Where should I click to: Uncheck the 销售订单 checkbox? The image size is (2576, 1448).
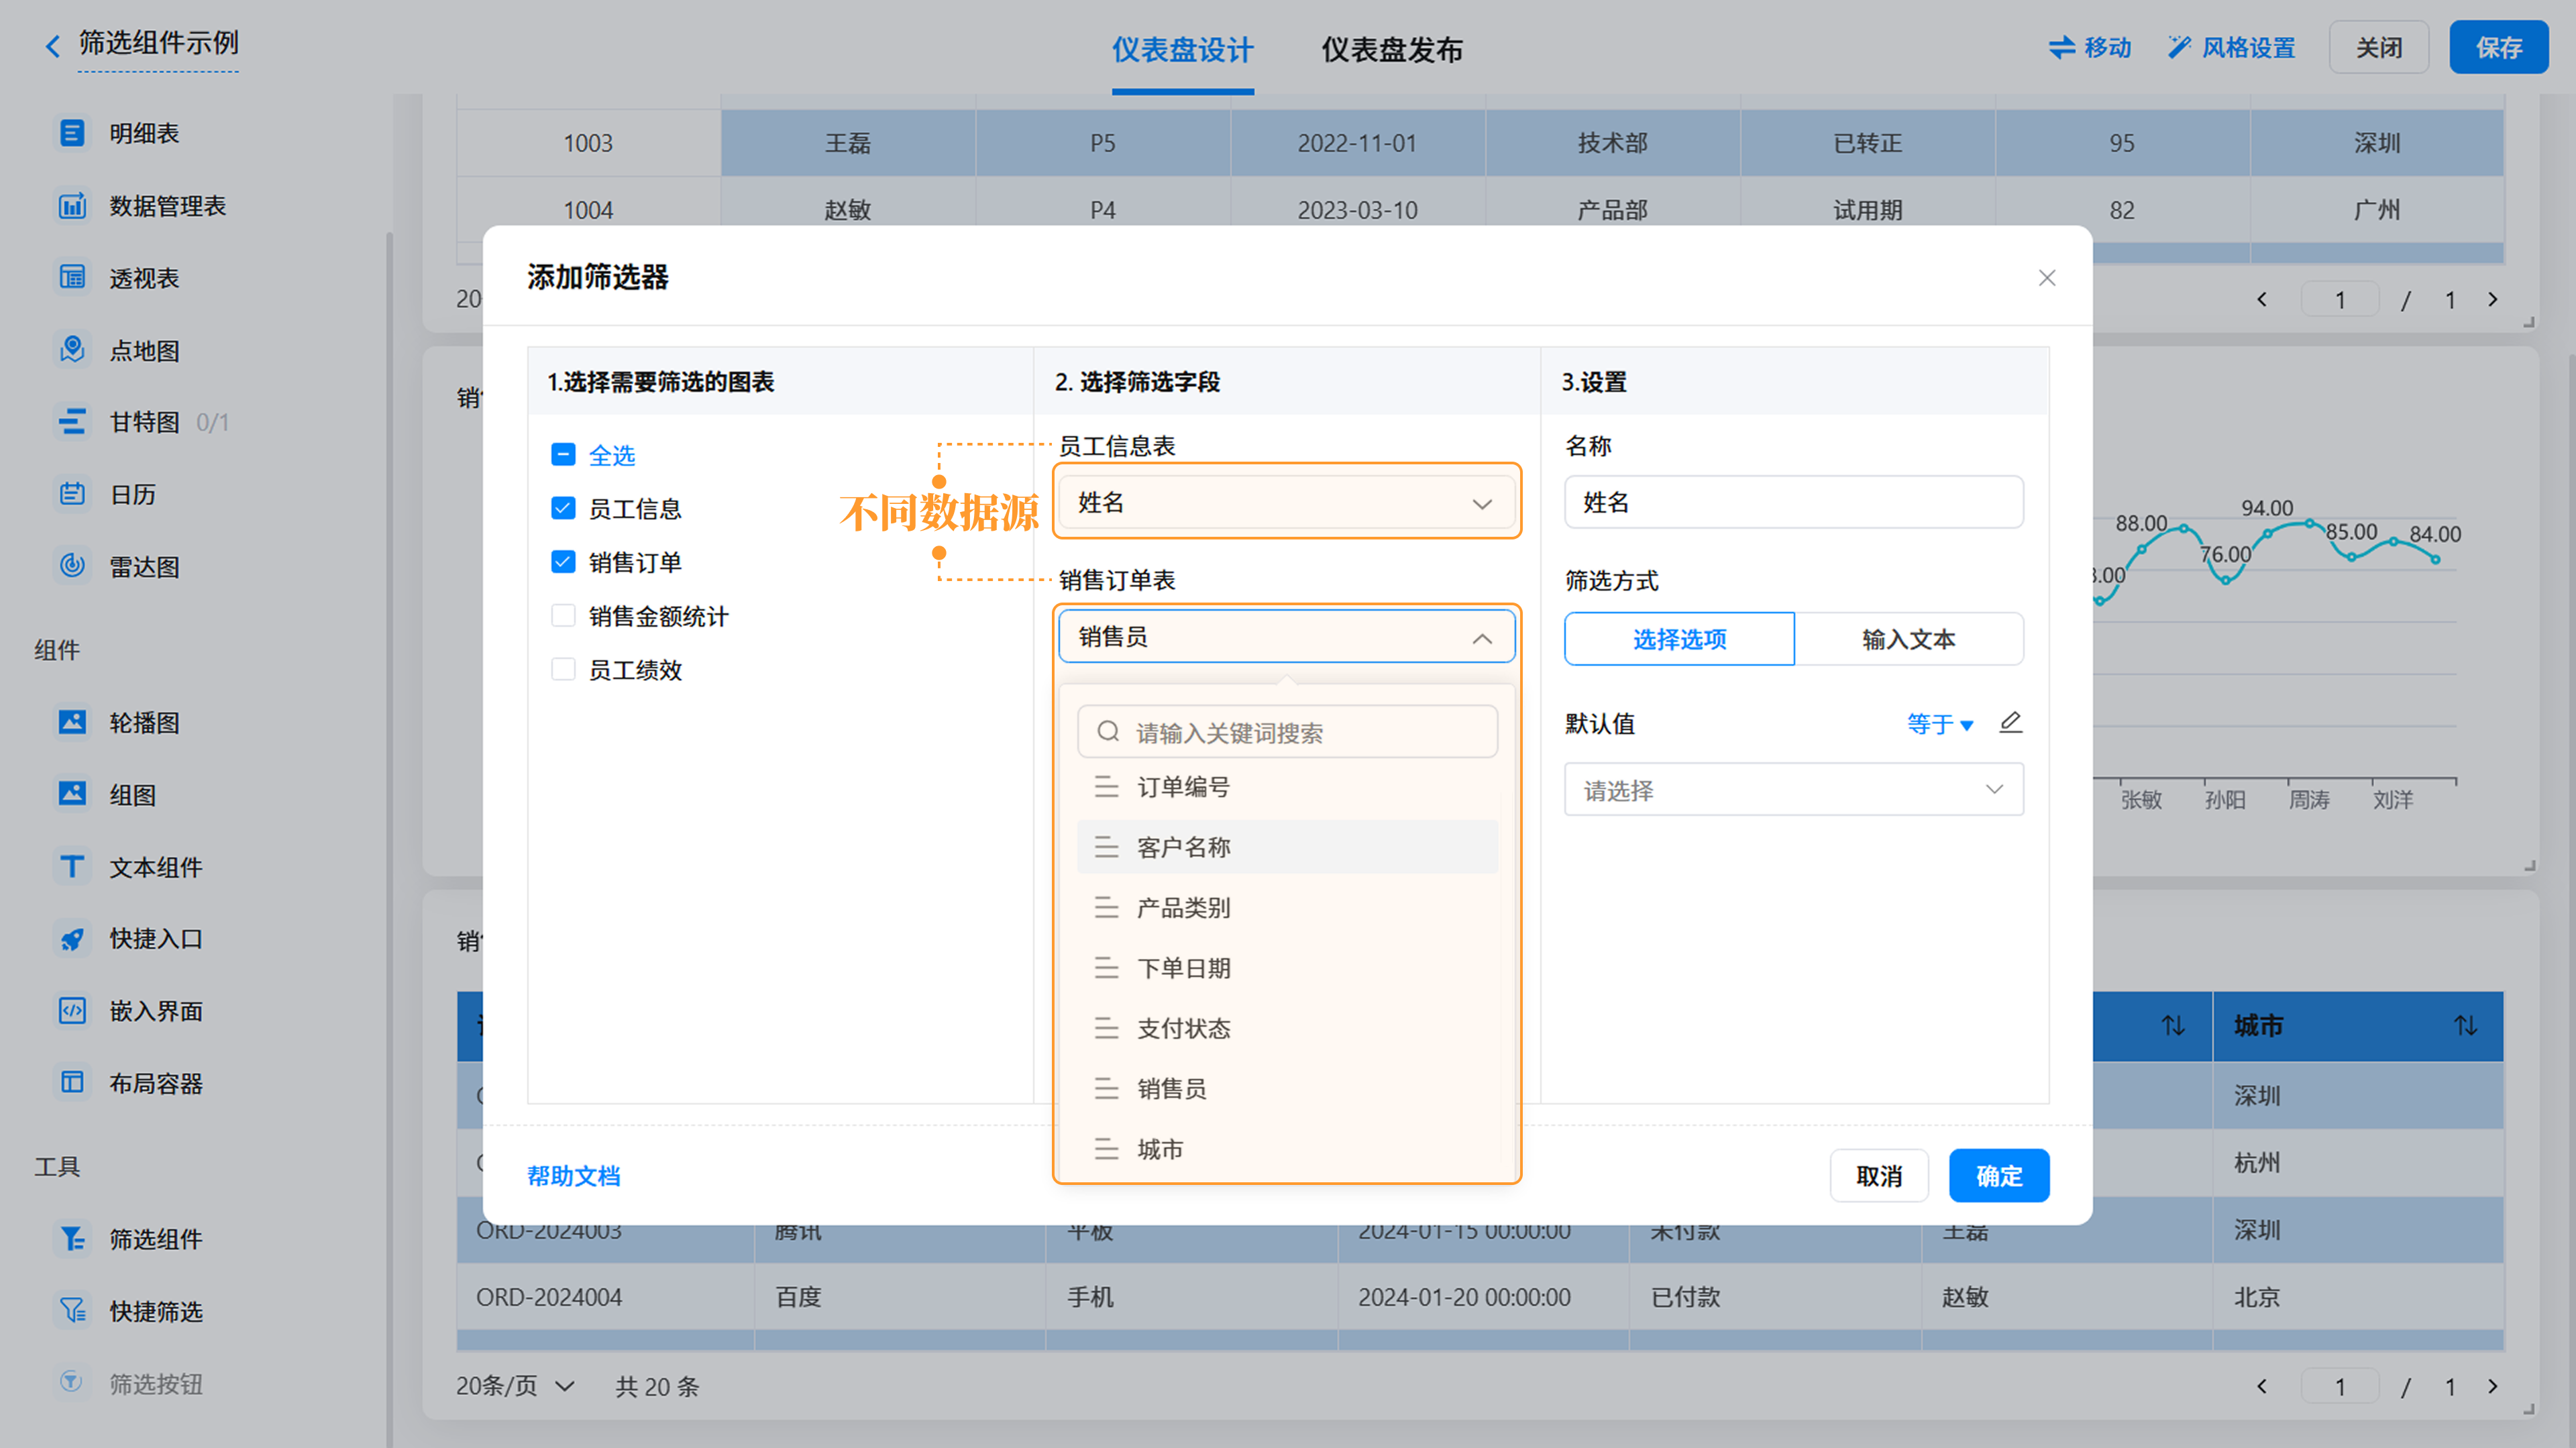point(563,562)
